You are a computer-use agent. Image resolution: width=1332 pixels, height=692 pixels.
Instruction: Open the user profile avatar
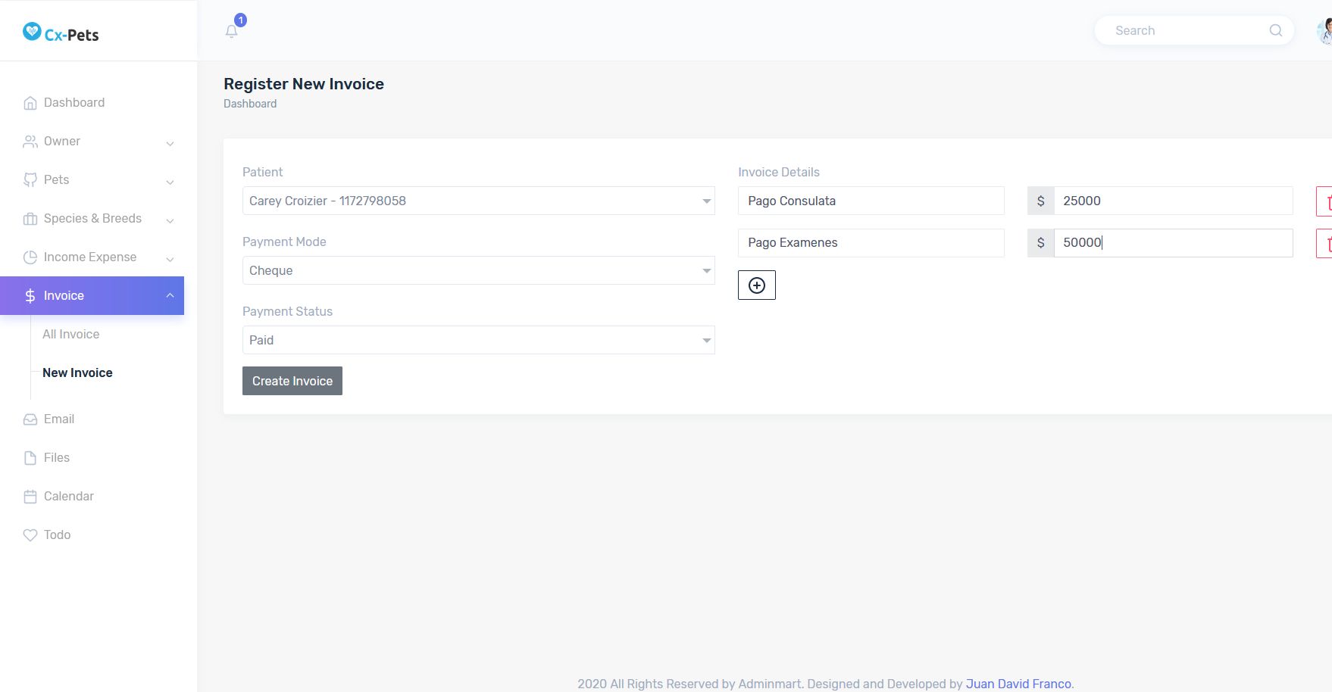click(1325, 31)
